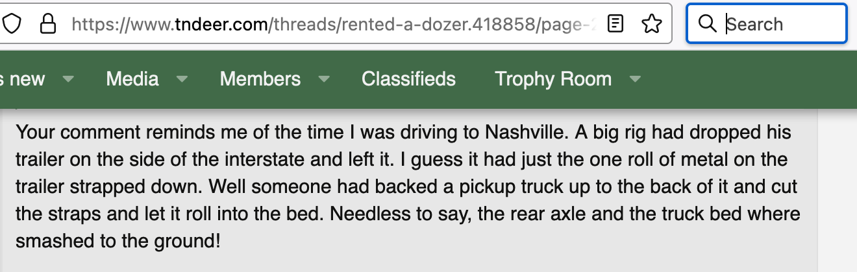The width and height of the screenshot is (857, 272).
Task: Open the tracking protection shield panel
Action: click(12, 24)
